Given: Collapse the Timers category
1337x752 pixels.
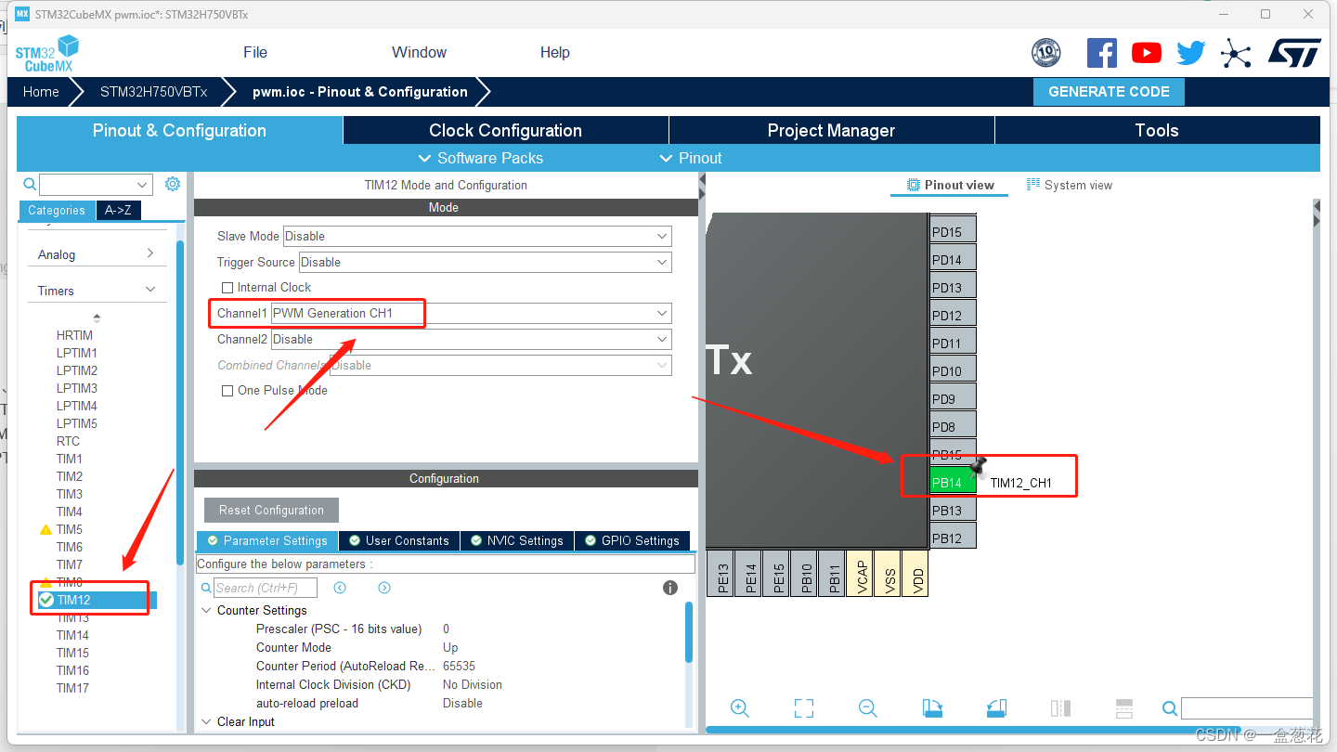Looking at the screenshot, I should [x=97, y=291].
